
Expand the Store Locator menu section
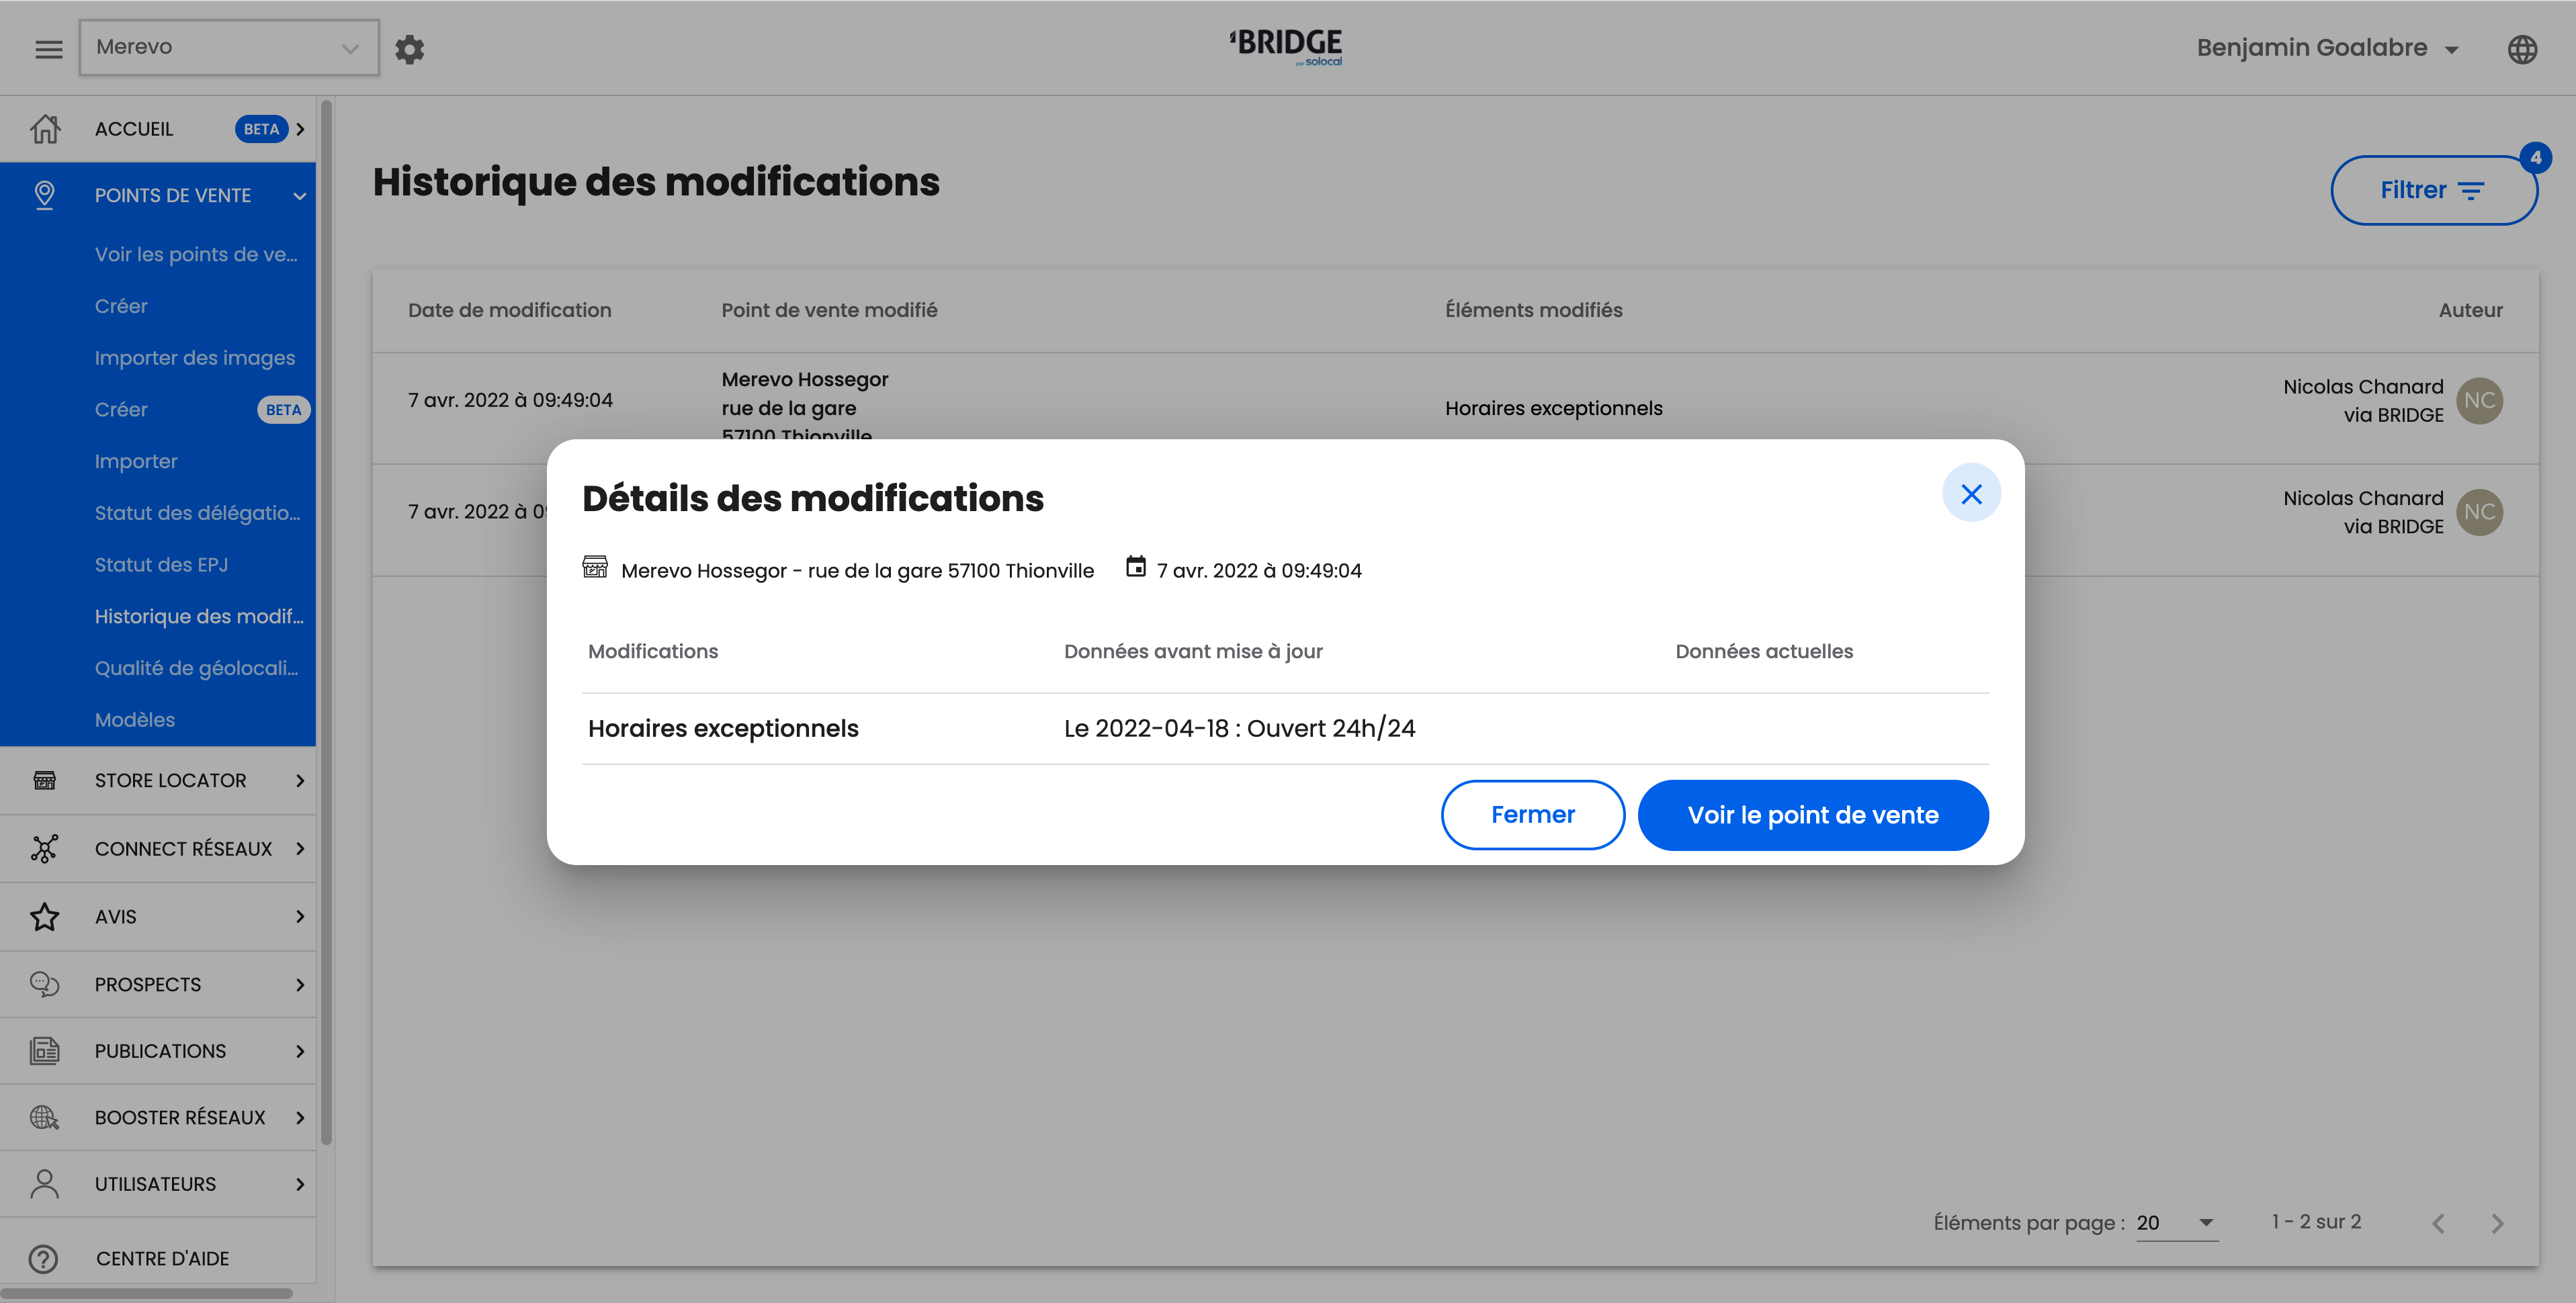point(170,780)
